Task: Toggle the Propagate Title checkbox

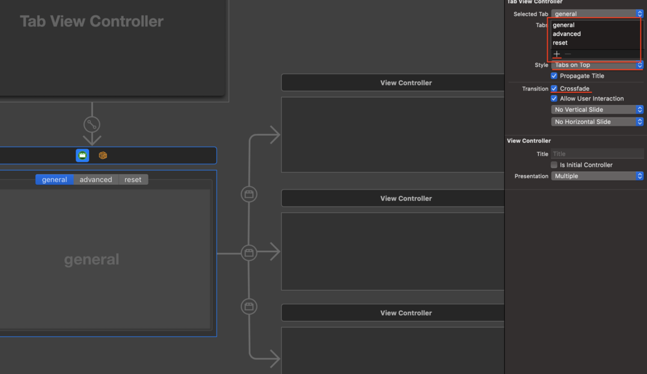Action: [x=553, y=76]
